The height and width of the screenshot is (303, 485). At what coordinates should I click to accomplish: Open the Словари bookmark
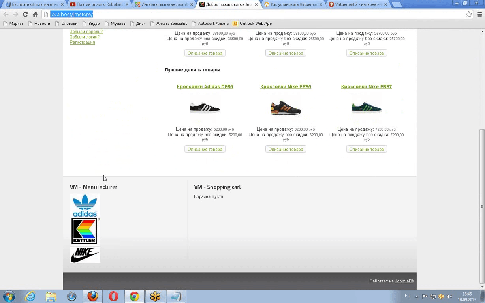pos(66,24)
